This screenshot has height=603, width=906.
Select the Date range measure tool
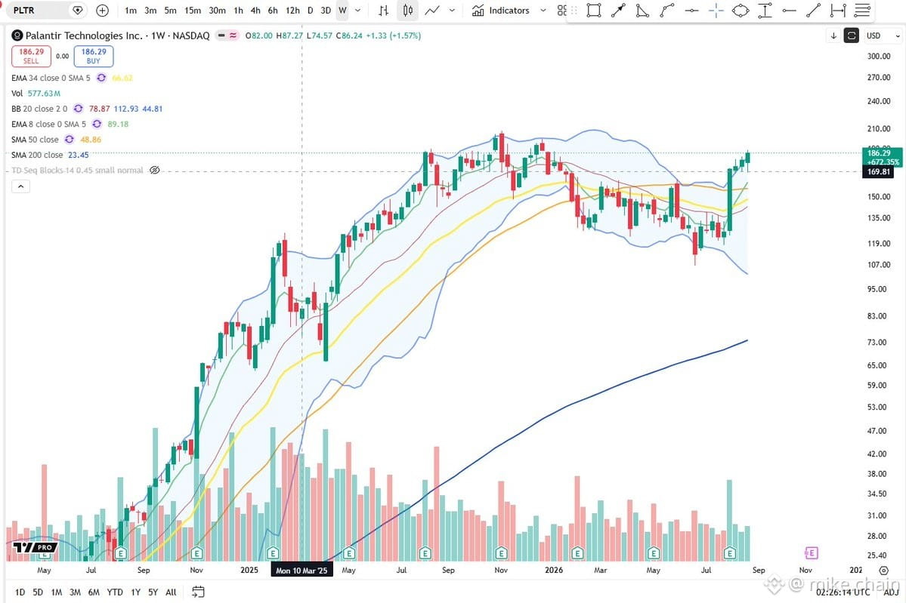(838, 11)
